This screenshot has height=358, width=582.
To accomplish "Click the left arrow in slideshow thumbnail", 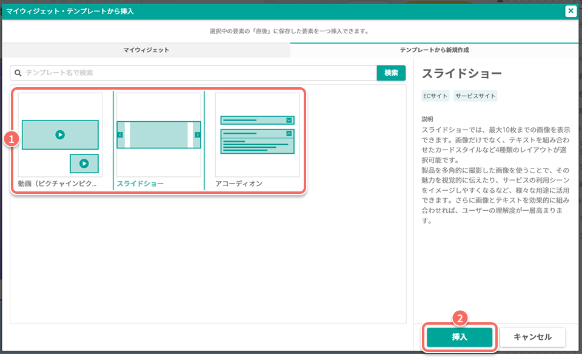I will pyautogui.click(x=120, y=135).
